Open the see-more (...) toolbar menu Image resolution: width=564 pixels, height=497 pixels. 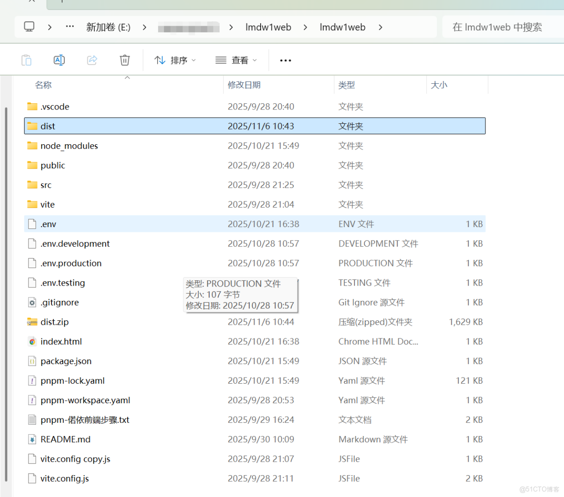(285, 60)
